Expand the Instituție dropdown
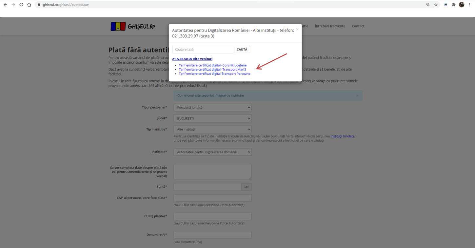The image size is (475, 248). 212,152
